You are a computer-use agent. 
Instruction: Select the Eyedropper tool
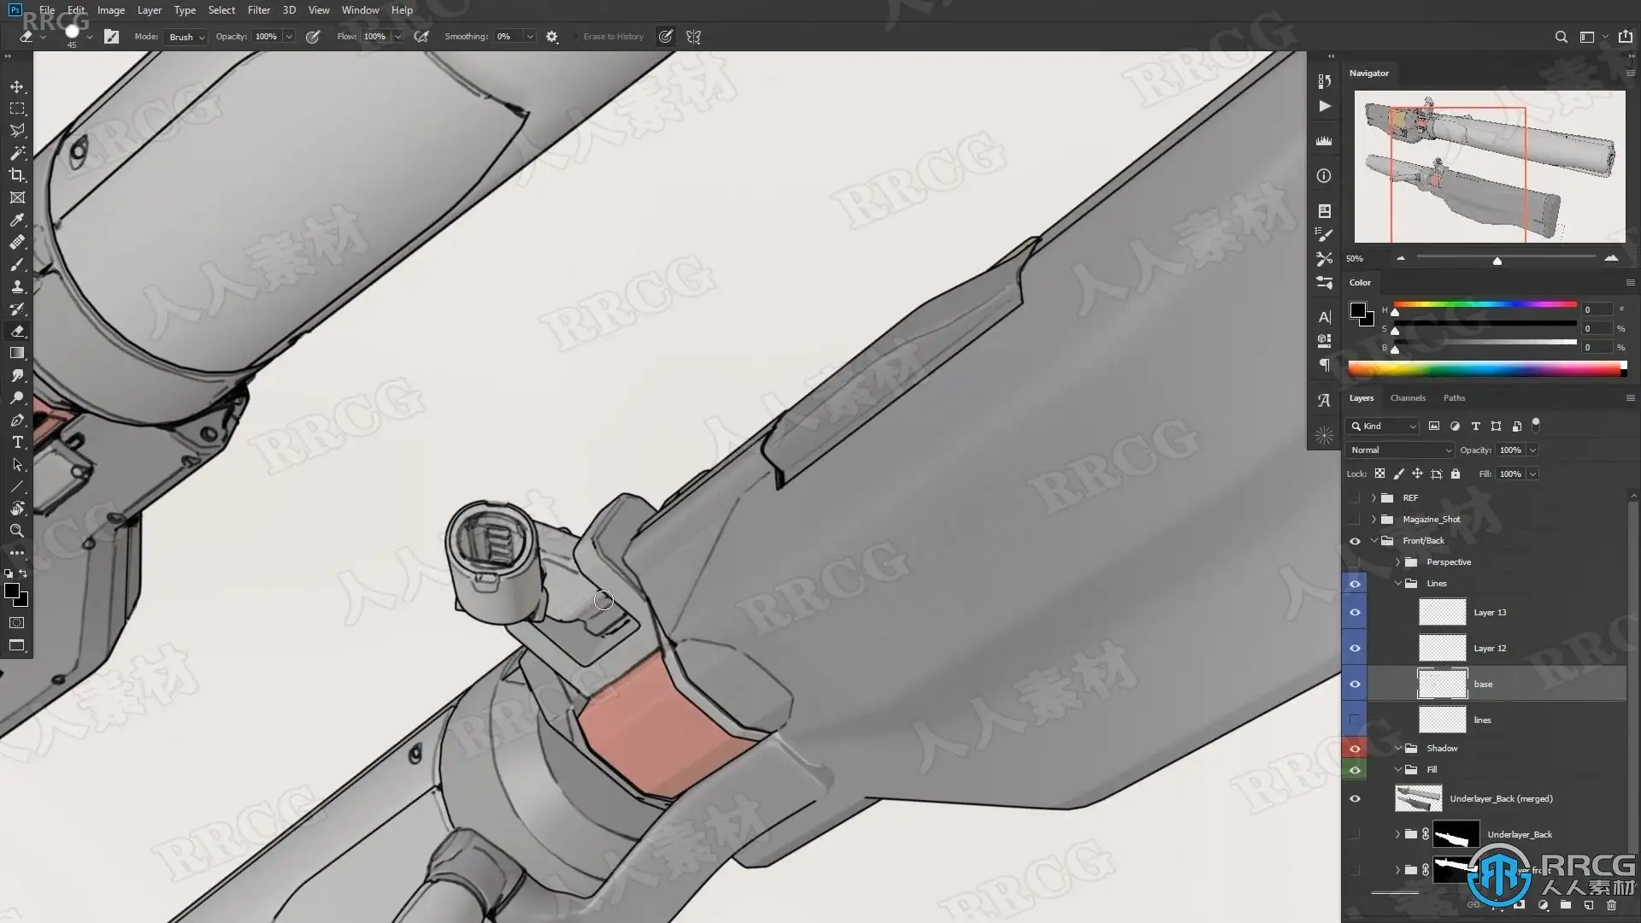pos(17,220)
